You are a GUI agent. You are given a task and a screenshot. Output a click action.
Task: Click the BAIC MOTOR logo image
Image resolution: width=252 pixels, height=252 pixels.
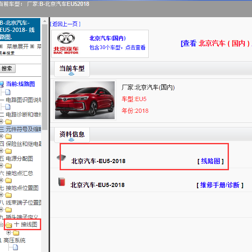(x=66, y=43)
